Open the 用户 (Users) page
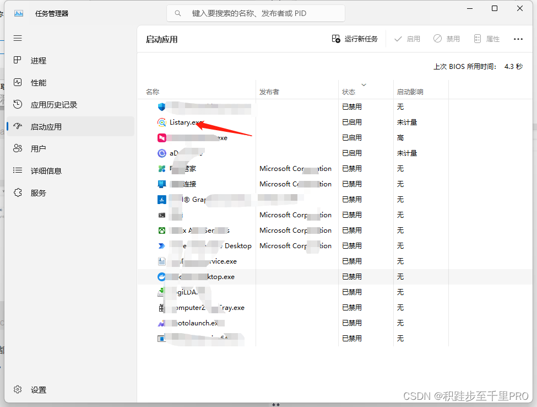 pyautogui.click(x=70, y=148)
